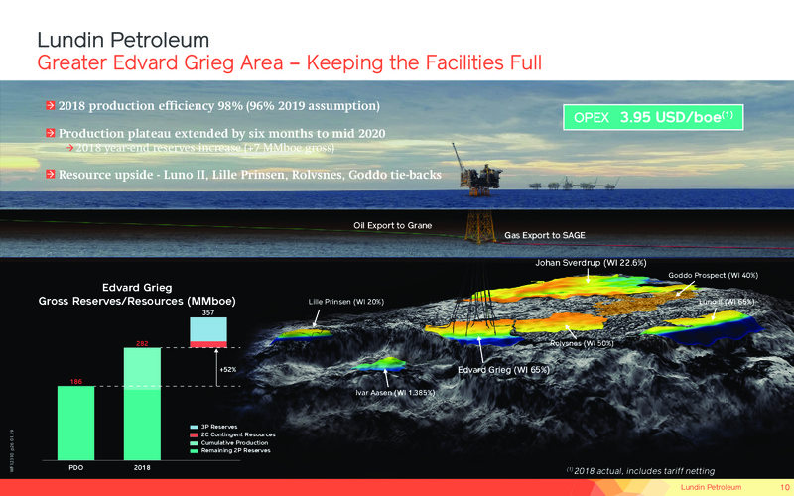Click the value label '282'
Viewport: 794px width, 496px height.
point(142,343)
